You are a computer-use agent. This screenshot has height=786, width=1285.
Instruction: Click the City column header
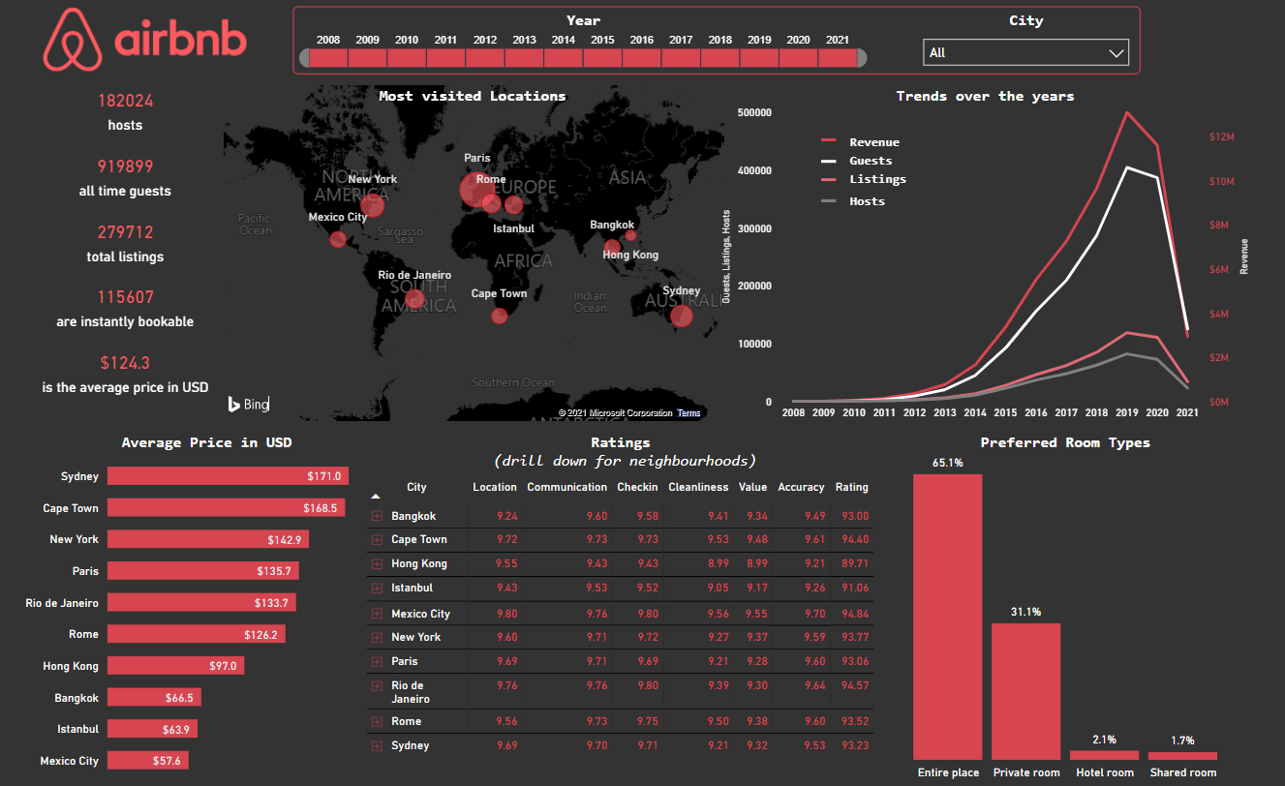point(416,487)
